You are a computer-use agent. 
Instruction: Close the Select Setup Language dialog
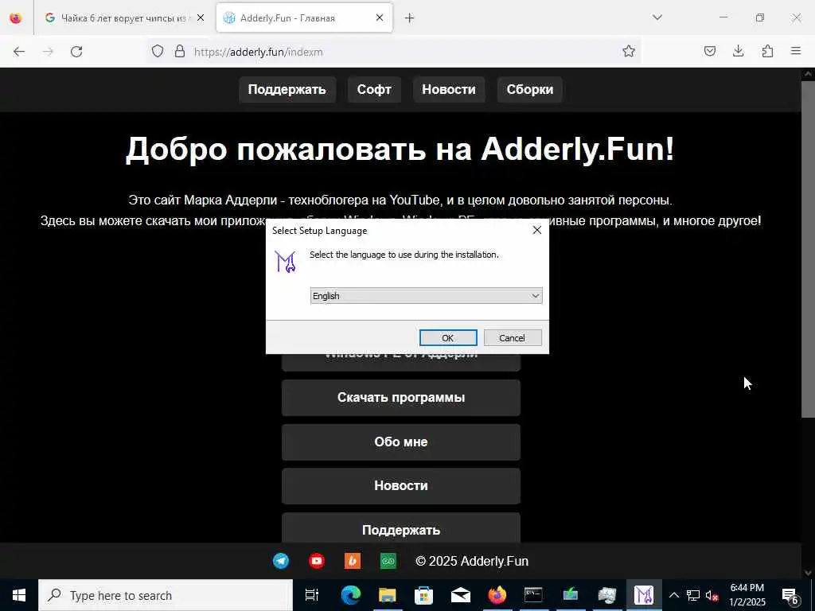point(537,230)
